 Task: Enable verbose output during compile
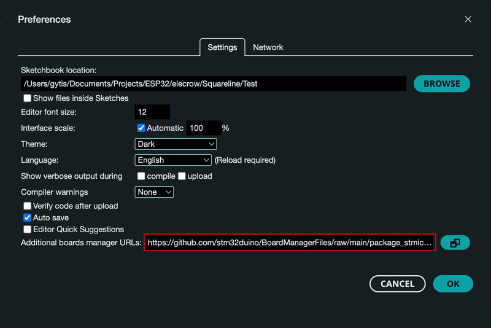(141, 176)
